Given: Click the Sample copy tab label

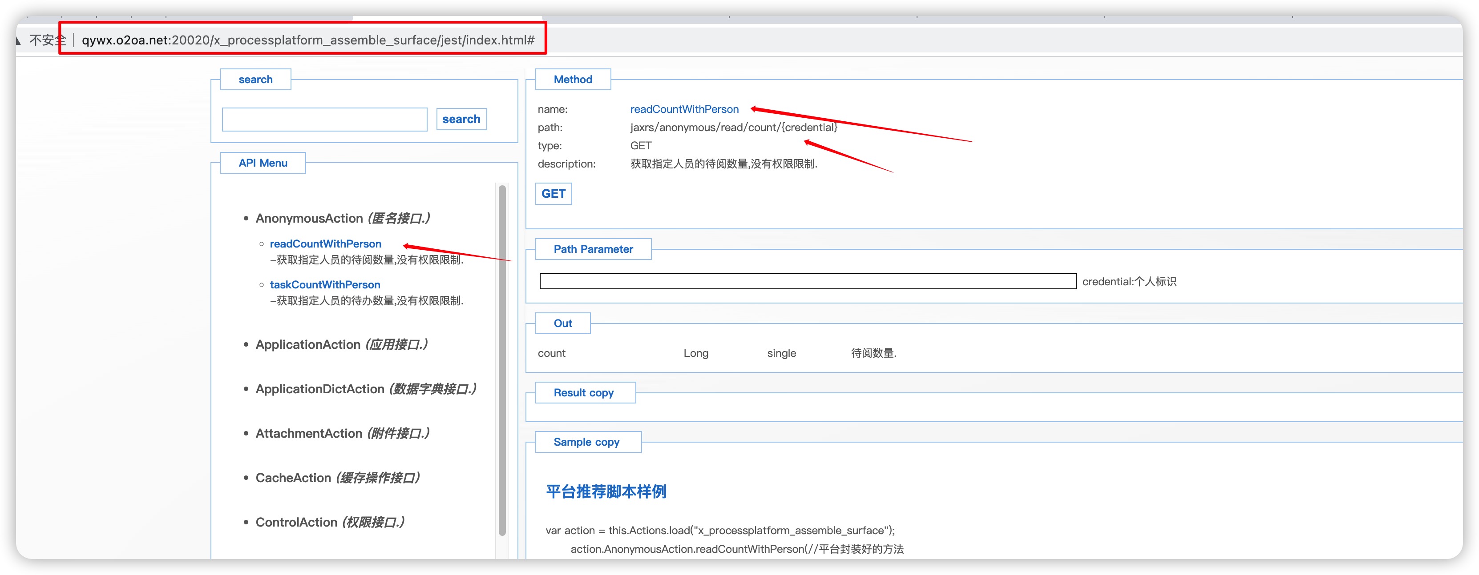Looking at the screenshot, I should pyautogui.click(x=586, y=442).
